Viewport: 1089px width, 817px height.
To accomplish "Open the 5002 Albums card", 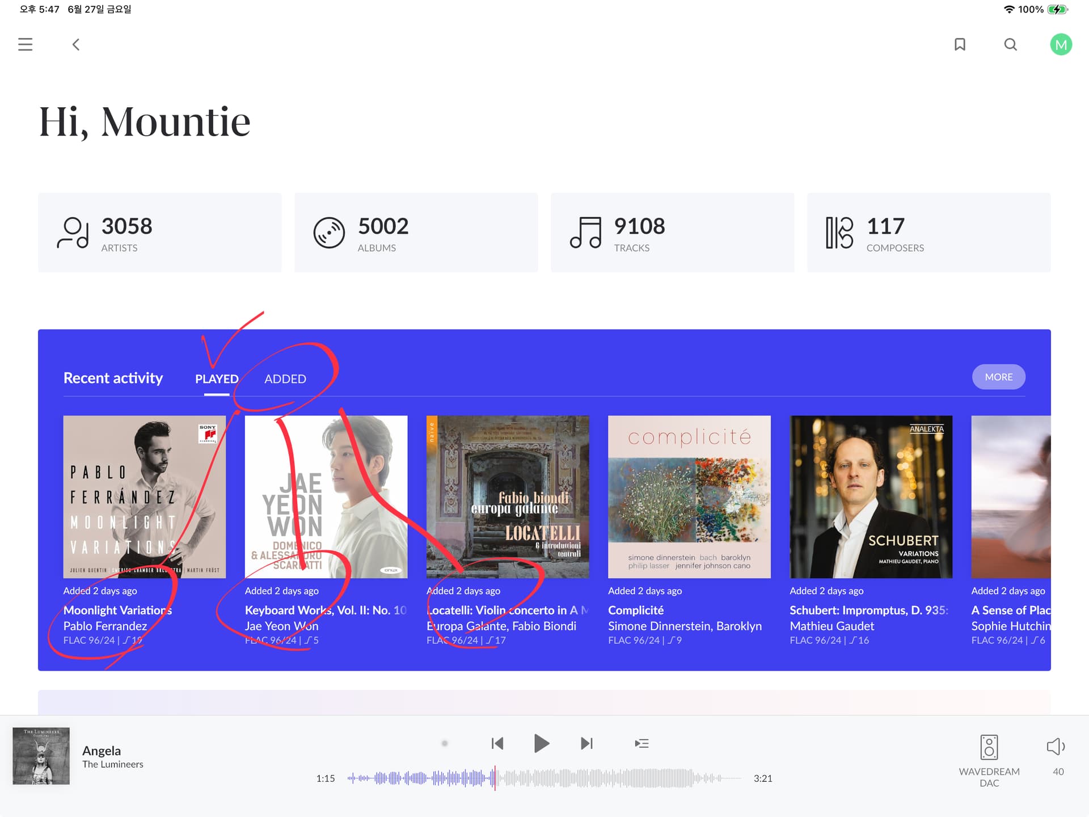I will click(416, 233).
